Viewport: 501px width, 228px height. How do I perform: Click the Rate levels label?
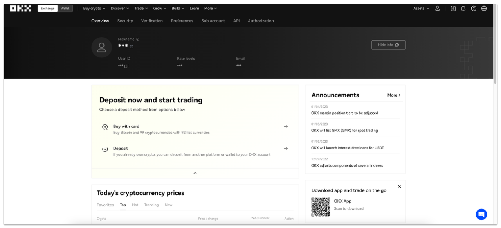pos(186,59)
